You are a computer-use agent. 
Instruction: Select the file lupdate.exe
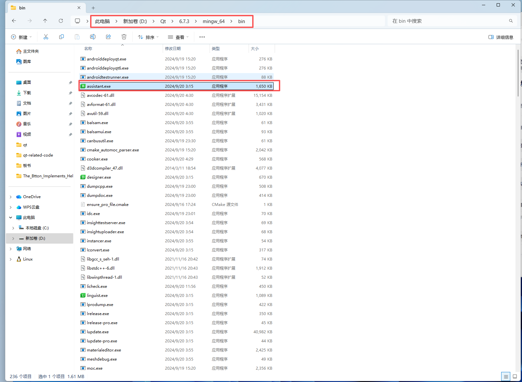click(177, 332)
